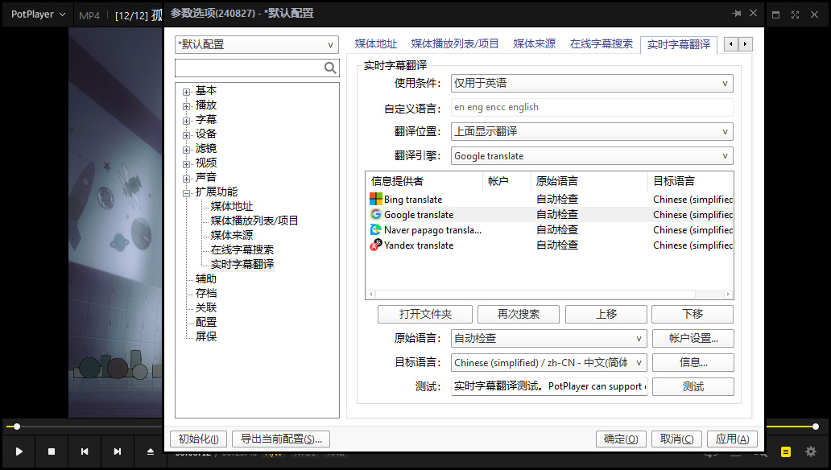Expand the 字幕 tree node
The height and width of the screenshot is (470, 831).
click(x=187, y=121)
